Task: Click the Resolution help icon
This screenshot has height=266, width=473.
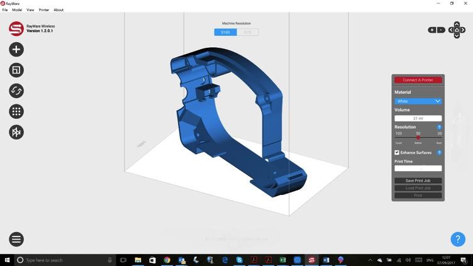Action: pos(439,127)
